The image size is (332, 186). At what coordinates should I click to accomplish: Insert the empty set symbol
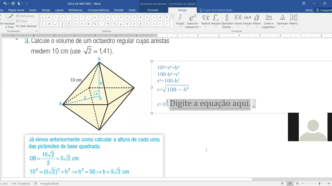click(88, 24)
